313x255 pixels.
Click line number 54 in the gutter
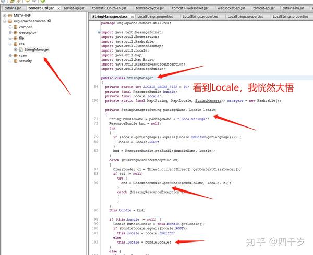coord(96,87)
